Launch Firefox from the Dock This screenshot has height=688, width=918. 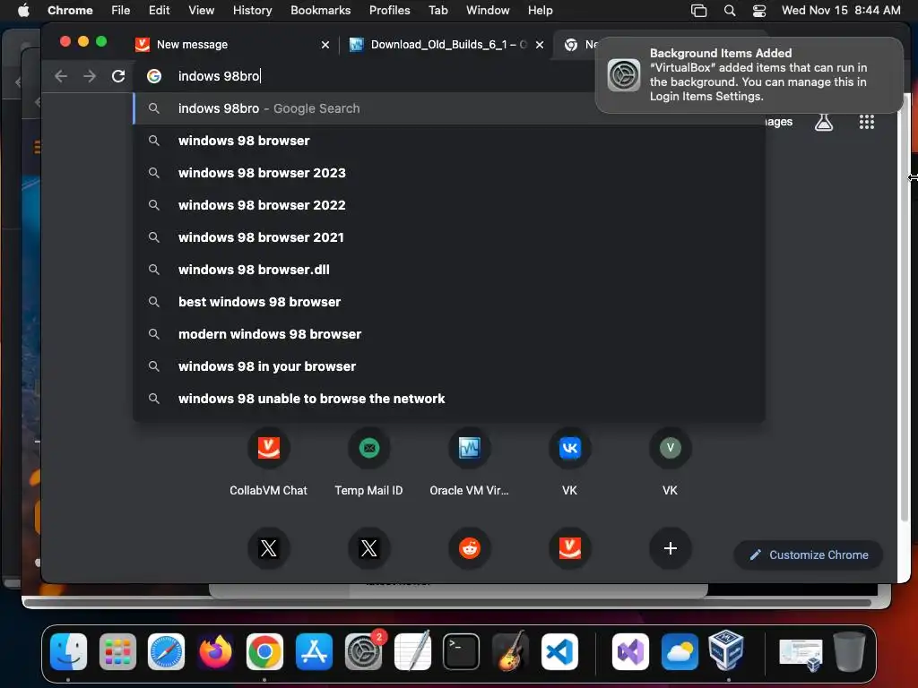[215, 651]
